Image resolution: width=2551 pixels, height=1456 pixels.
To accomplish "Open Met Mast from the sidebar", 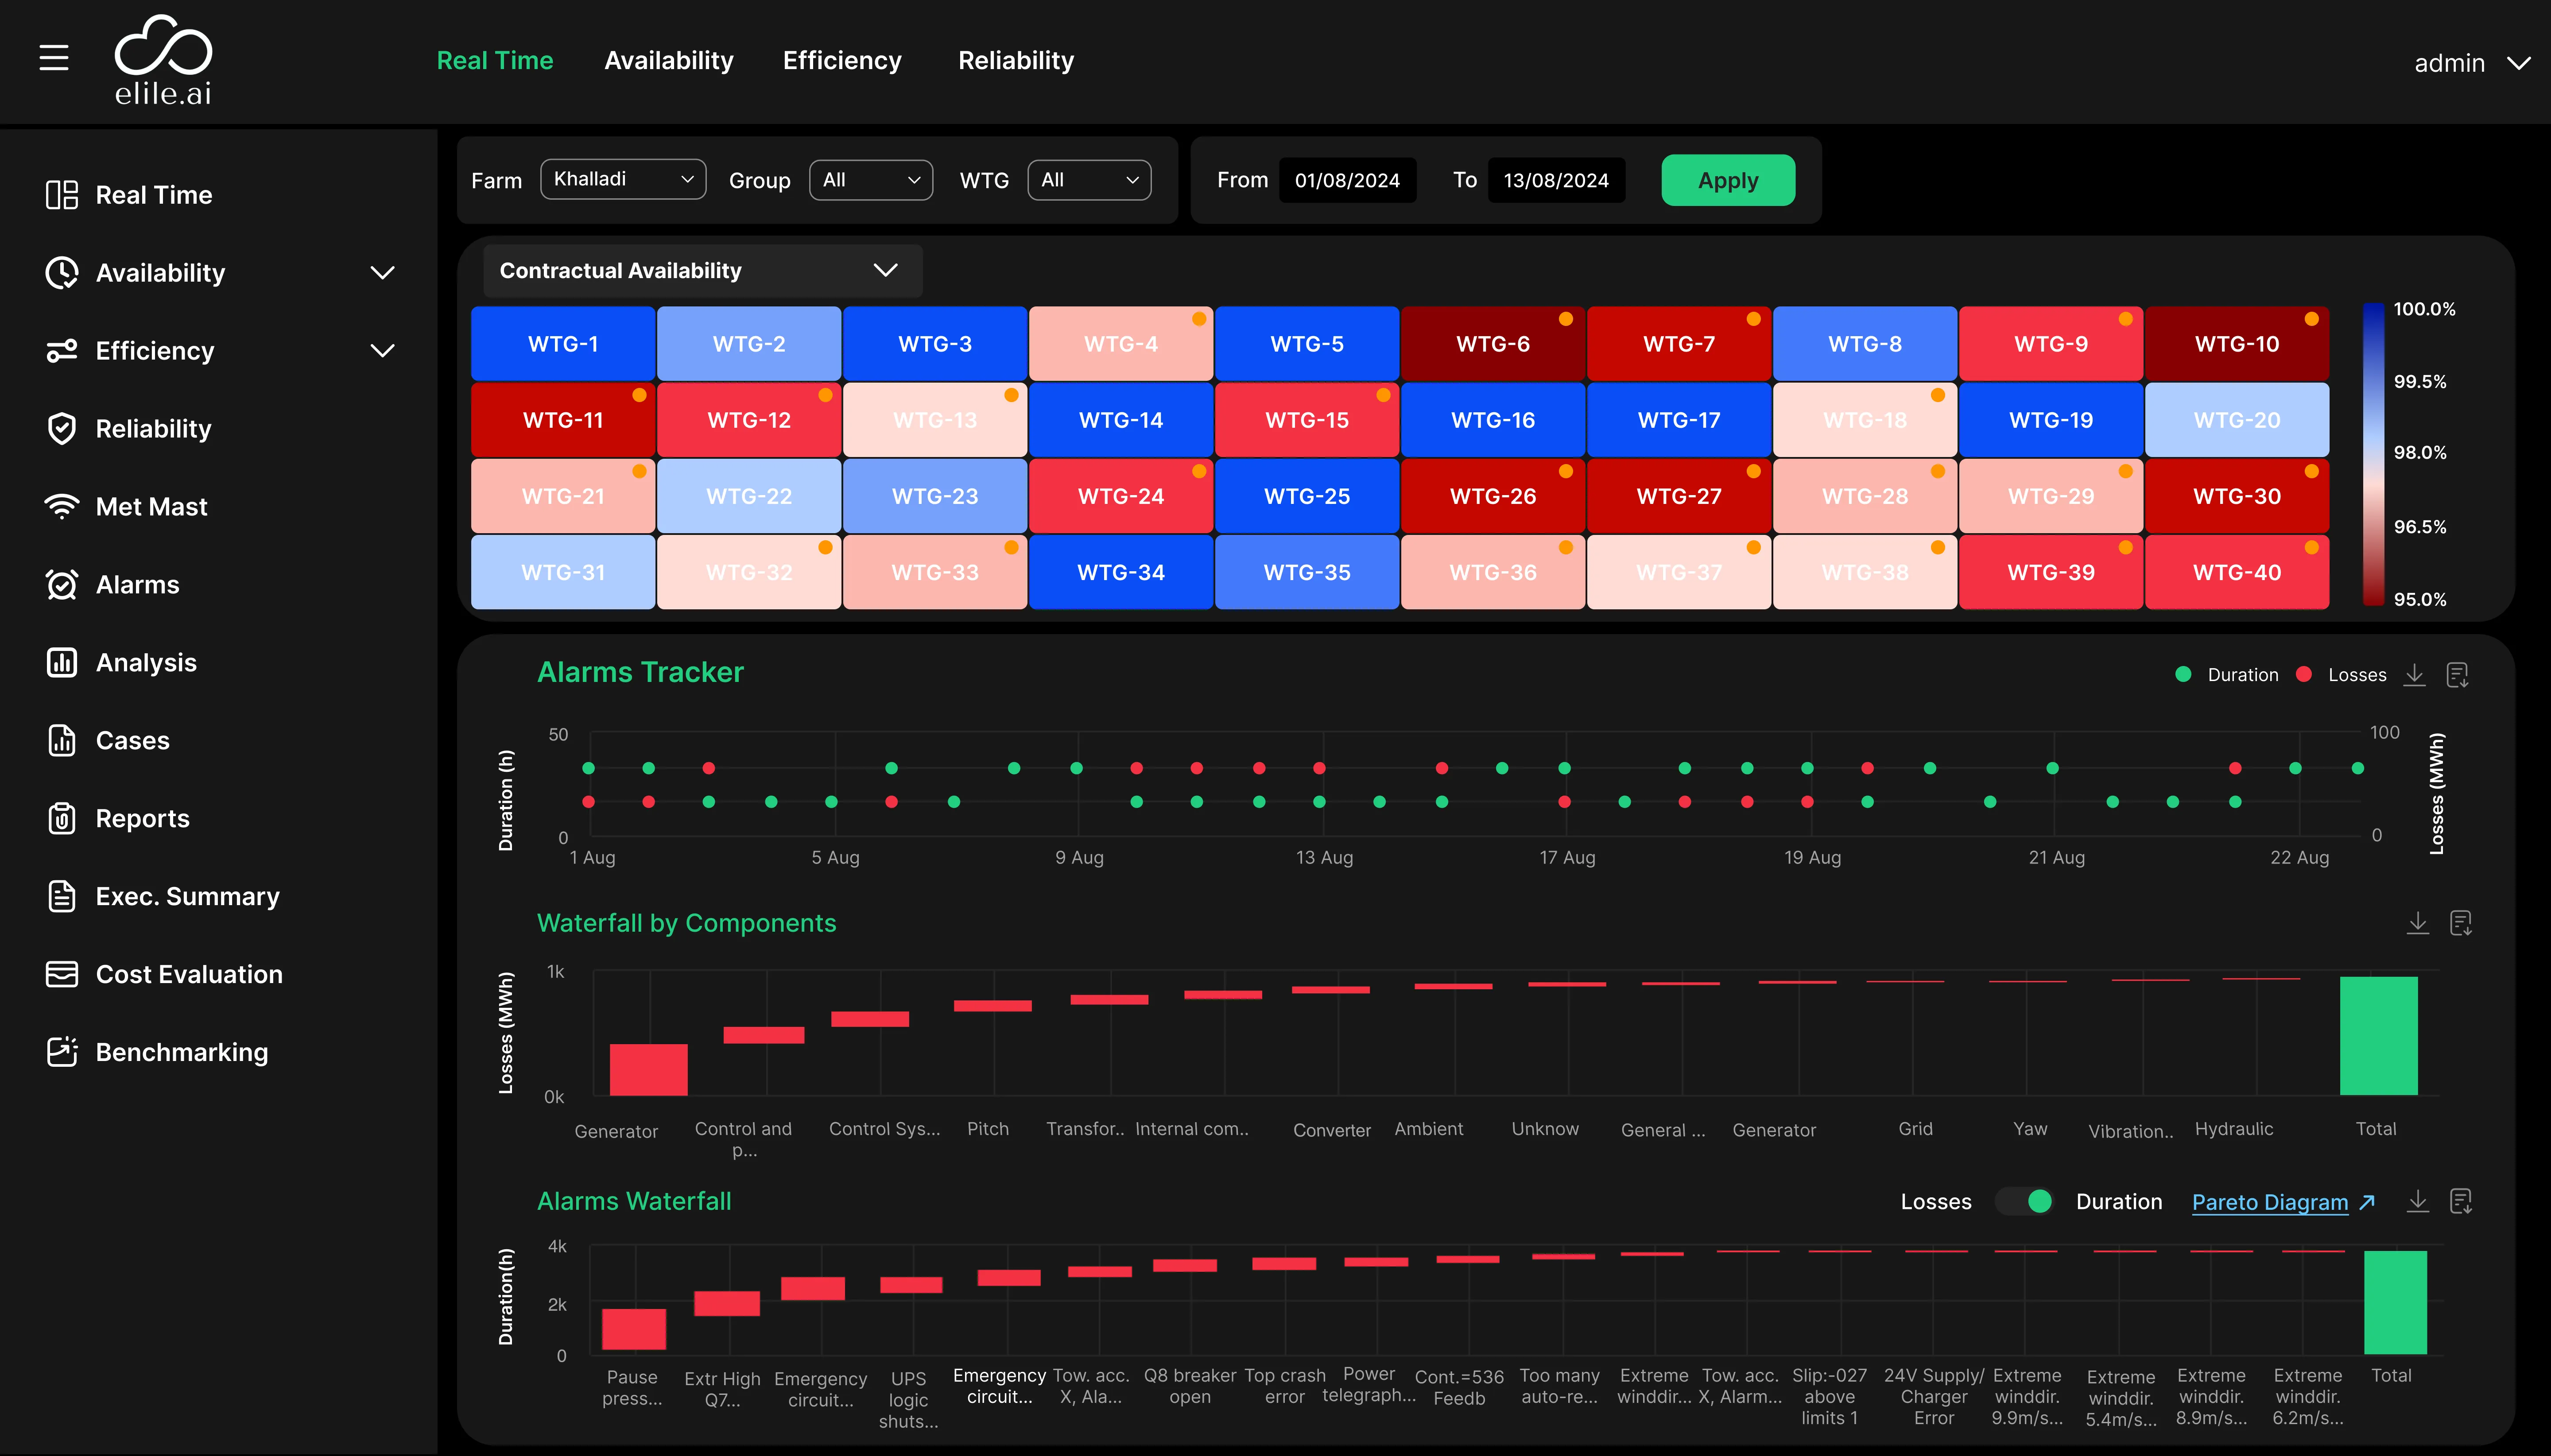I will pos(151,507).
